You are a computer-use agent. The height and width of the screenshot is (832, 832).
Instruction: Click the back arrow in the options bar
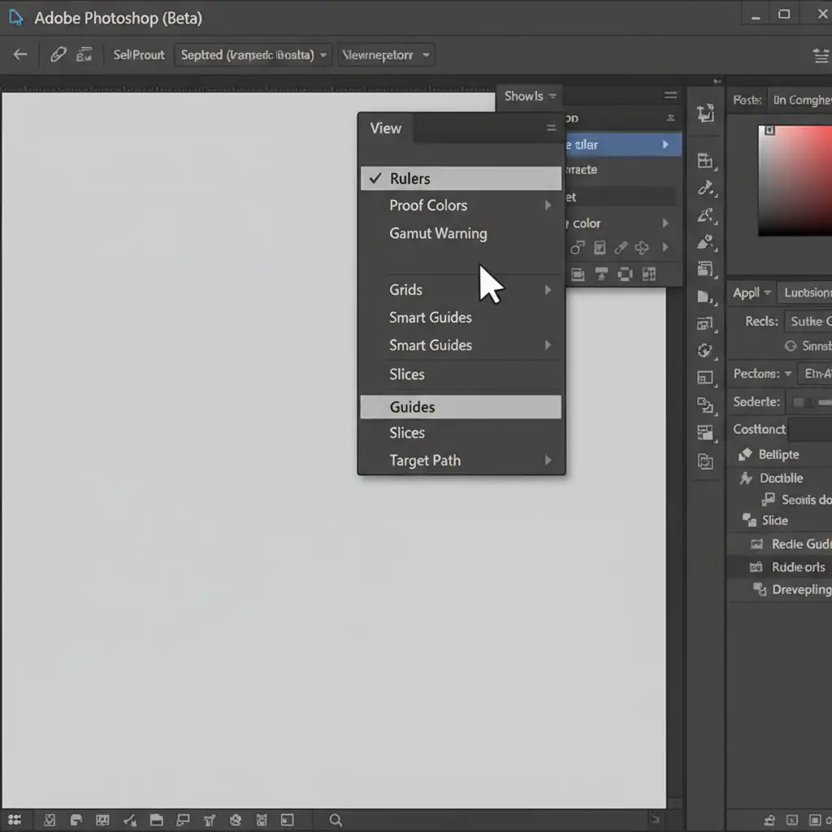pyautogui.click(x=20, y=54)
